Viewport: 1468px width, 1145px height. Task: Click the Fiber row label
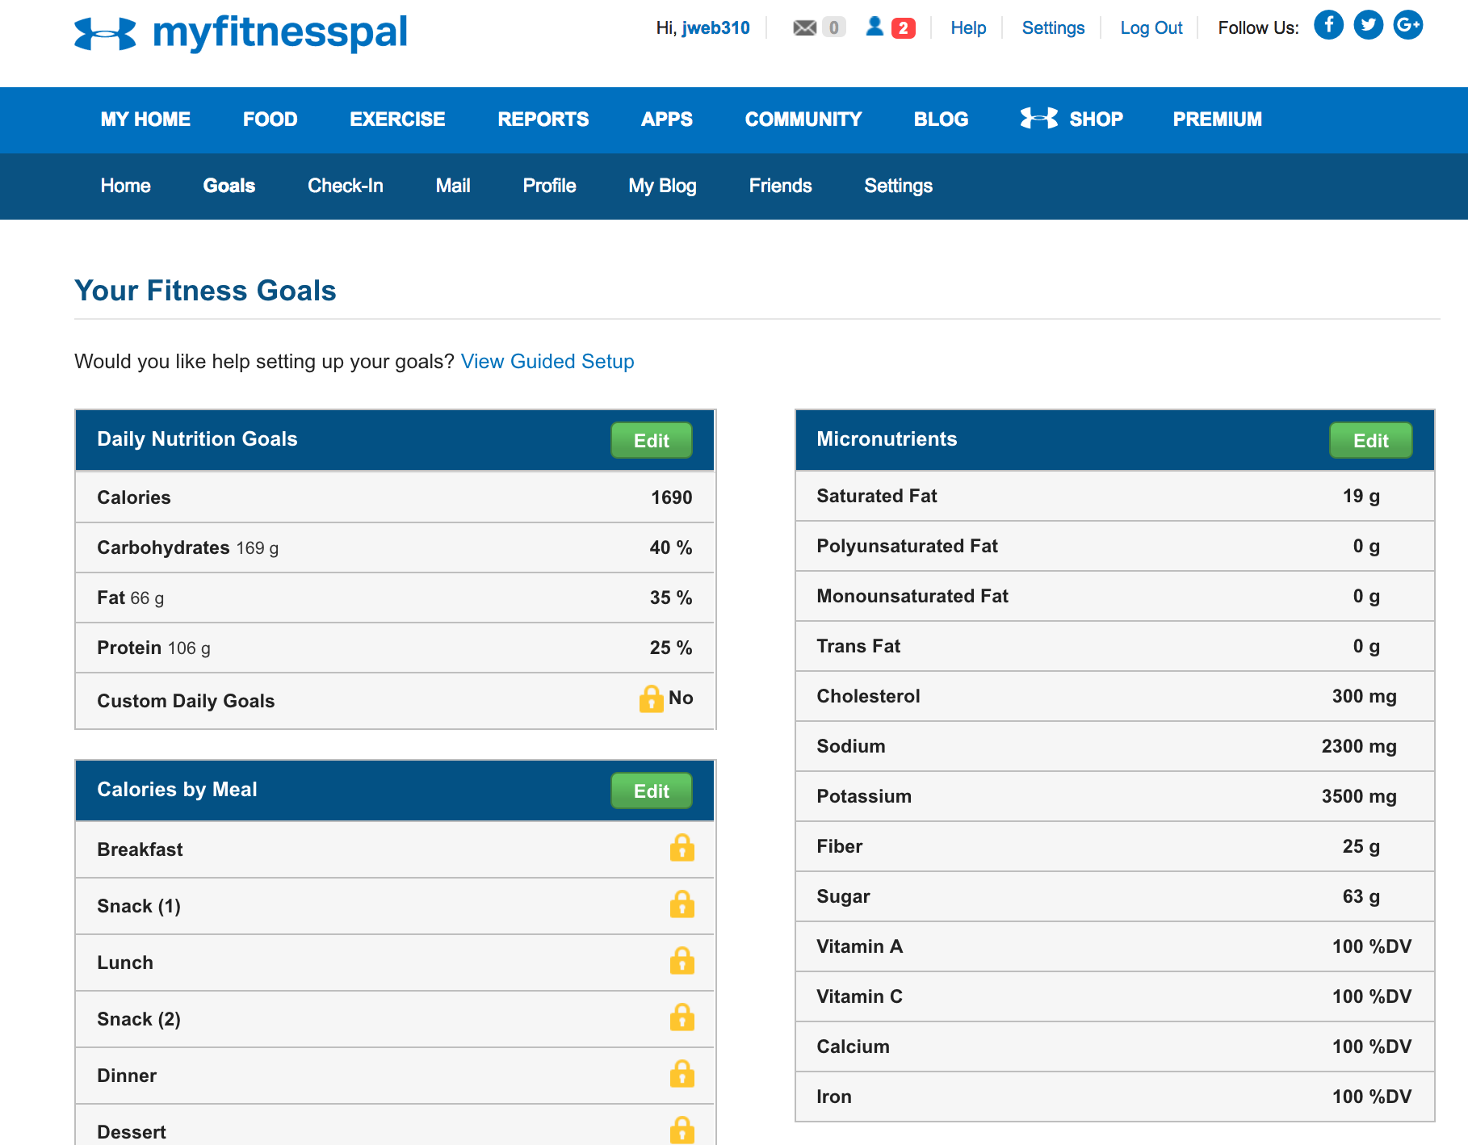tap(840, 846)
